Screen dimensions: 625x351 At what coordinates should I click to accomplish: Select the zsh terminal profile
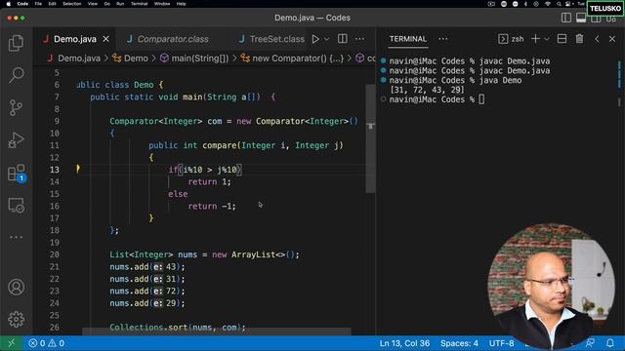tap(511, 39)
